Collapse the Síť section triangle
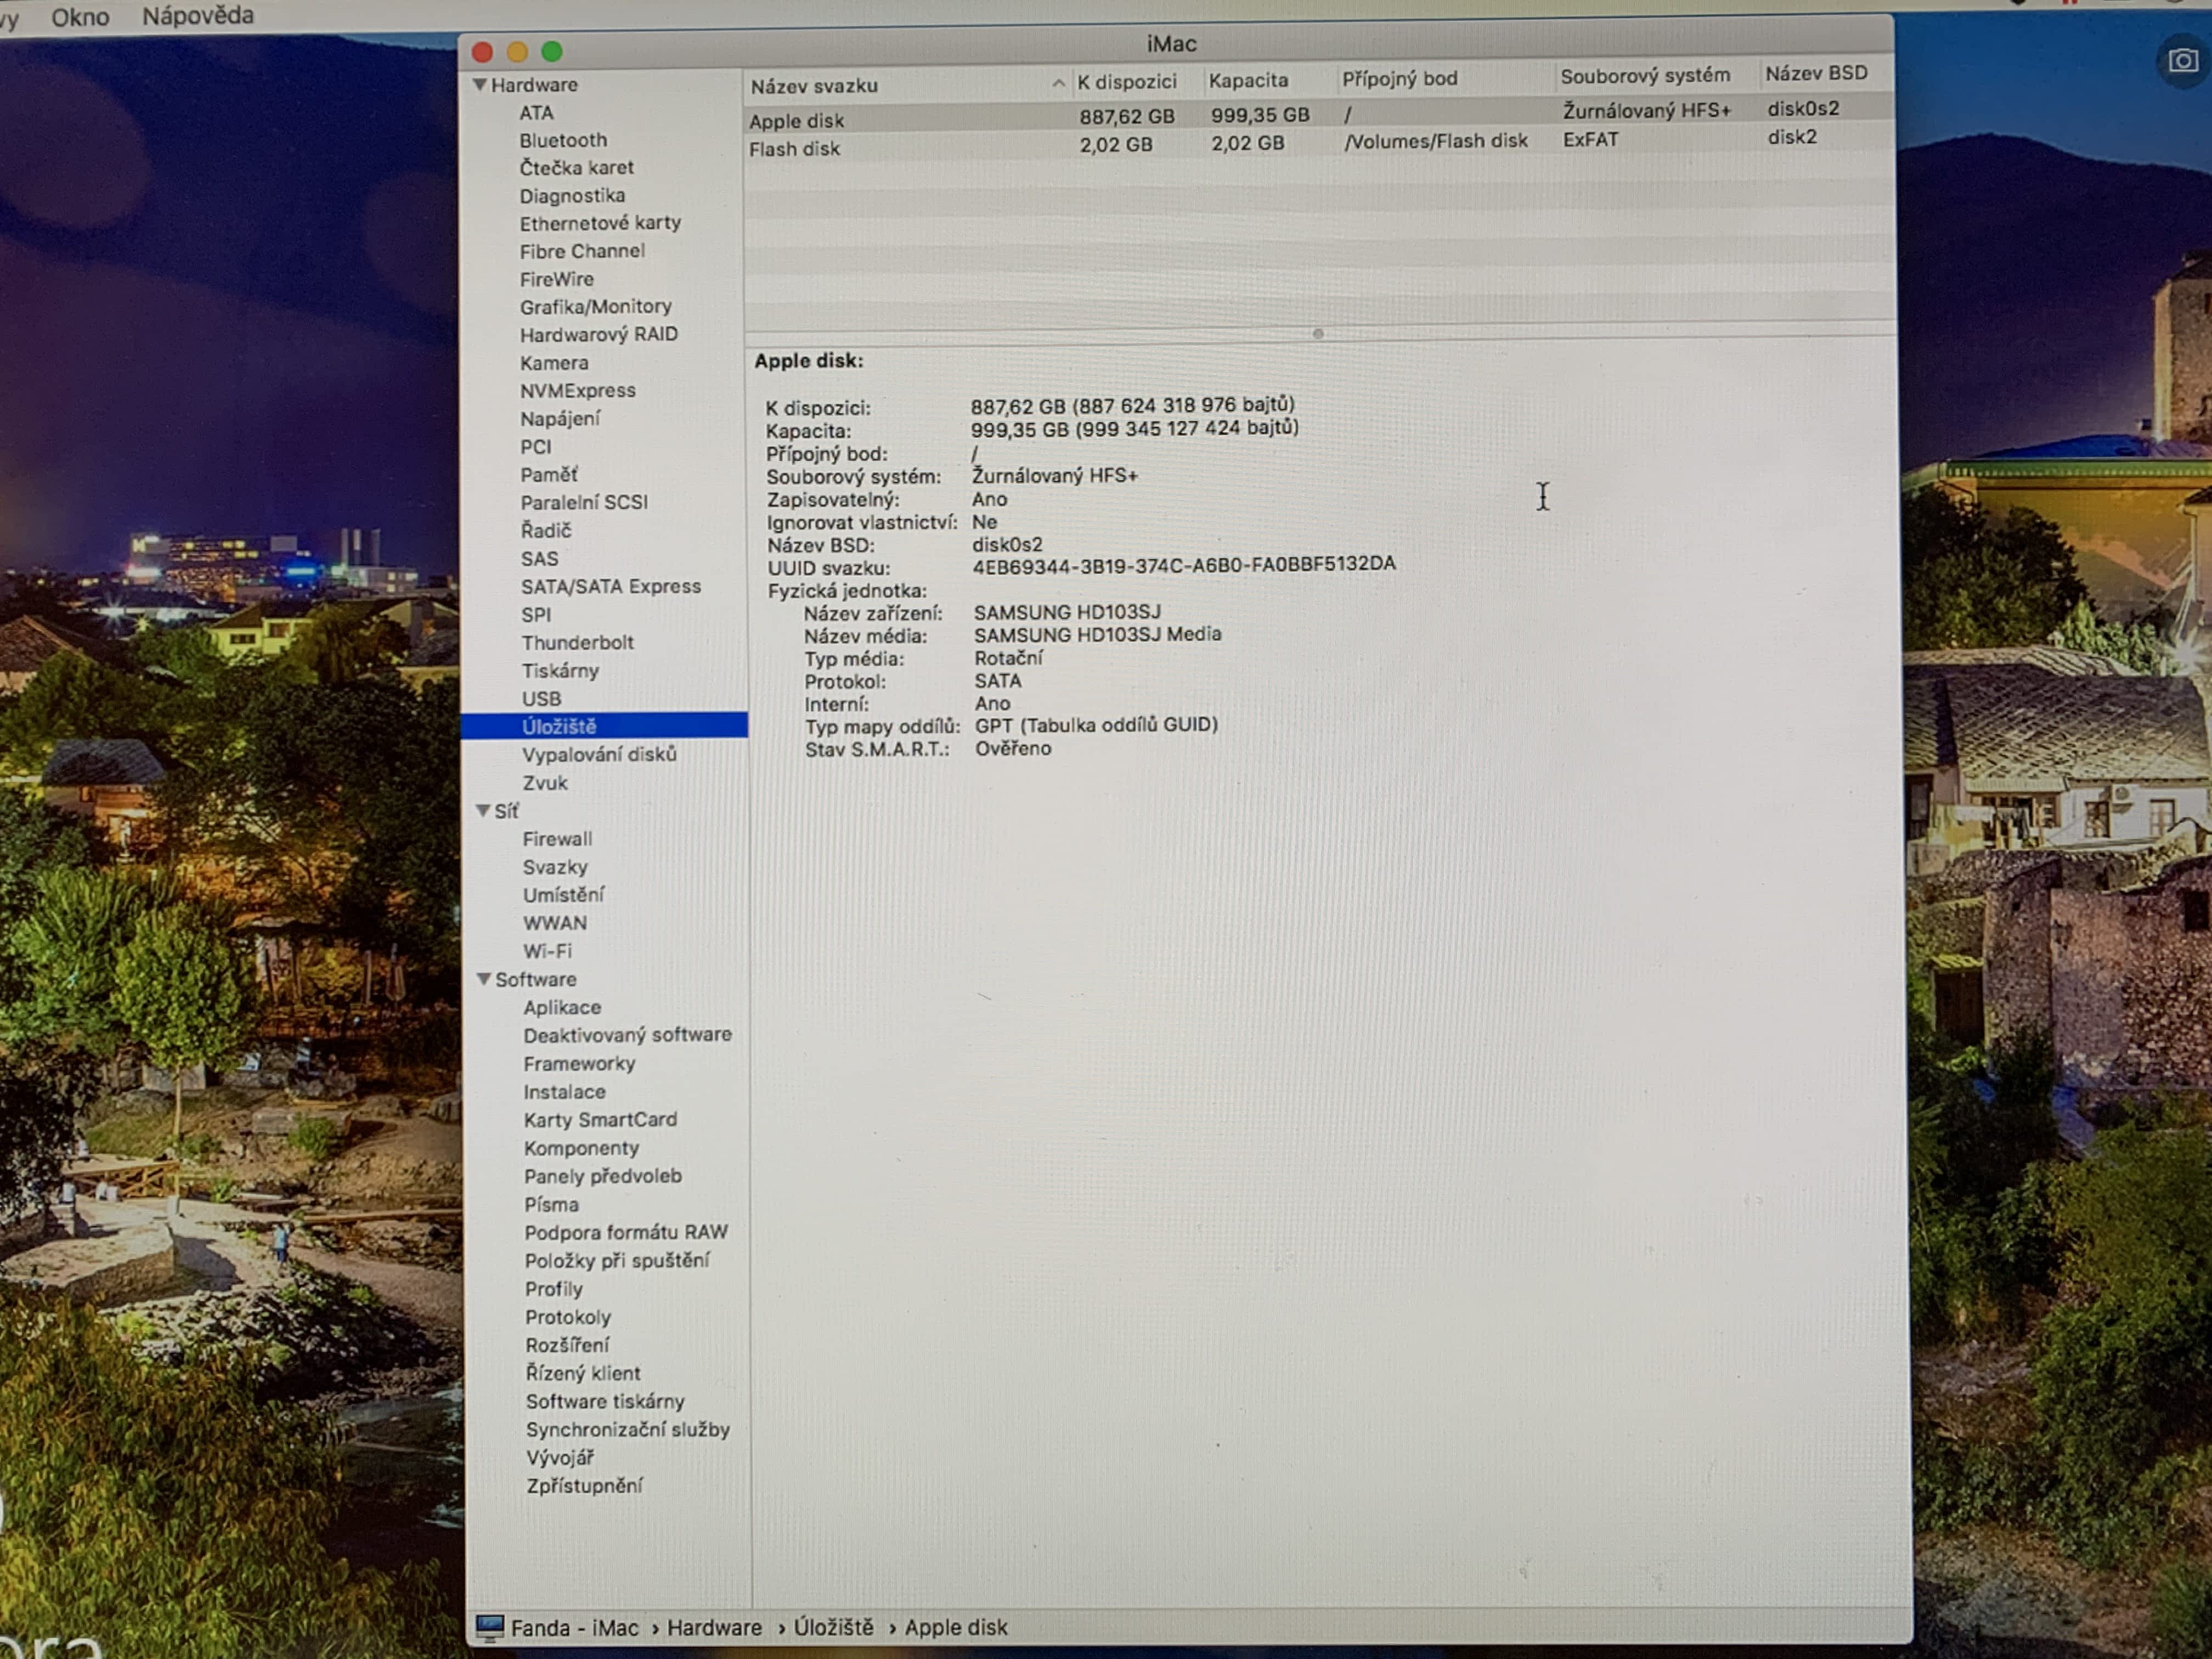The width and height of the screenshot is (2212, 1659). point(483,810)
